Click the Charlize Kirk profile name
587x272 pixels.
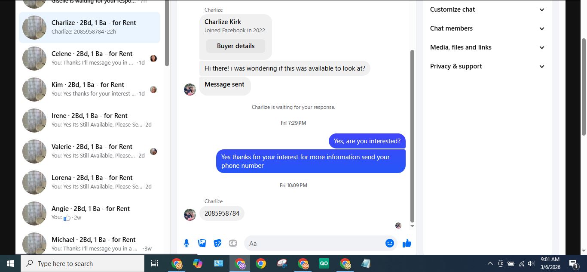click(x=223, y=22)
